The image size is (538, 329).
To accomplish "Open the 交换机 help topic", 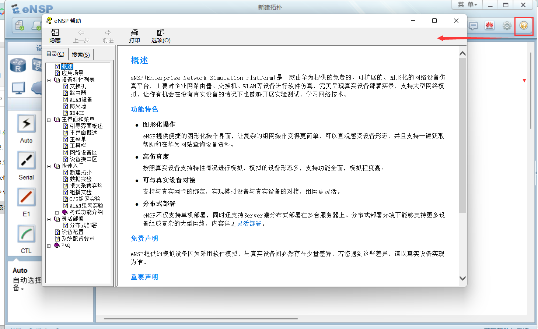I will tap(78, 86).
